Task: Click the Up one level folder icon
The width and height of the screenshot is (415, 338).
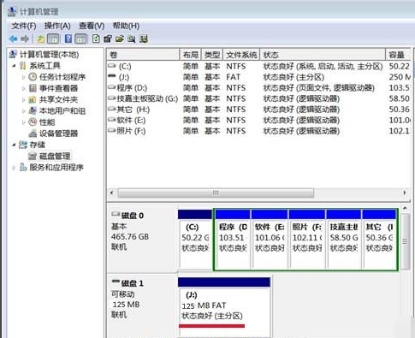Action: pos(40,39)
